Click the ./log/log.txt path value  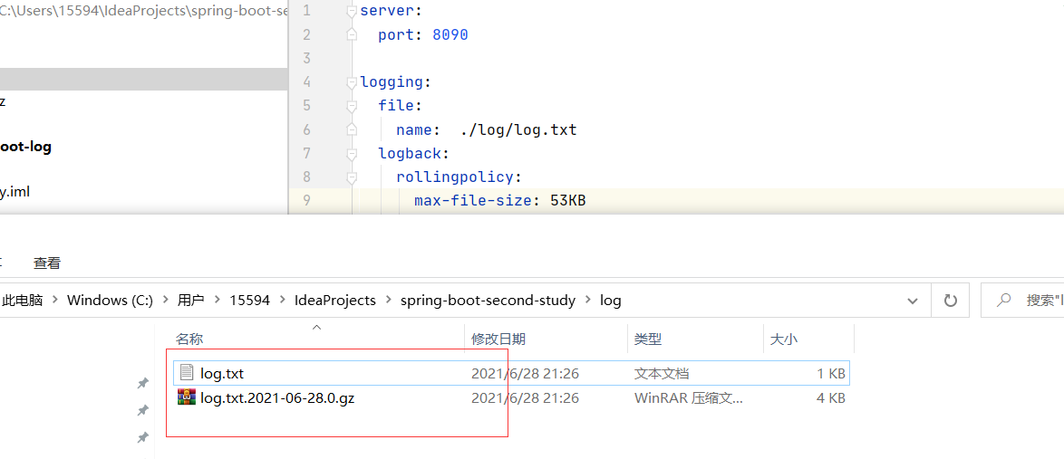pyautogui.click(x=518, y=129)
